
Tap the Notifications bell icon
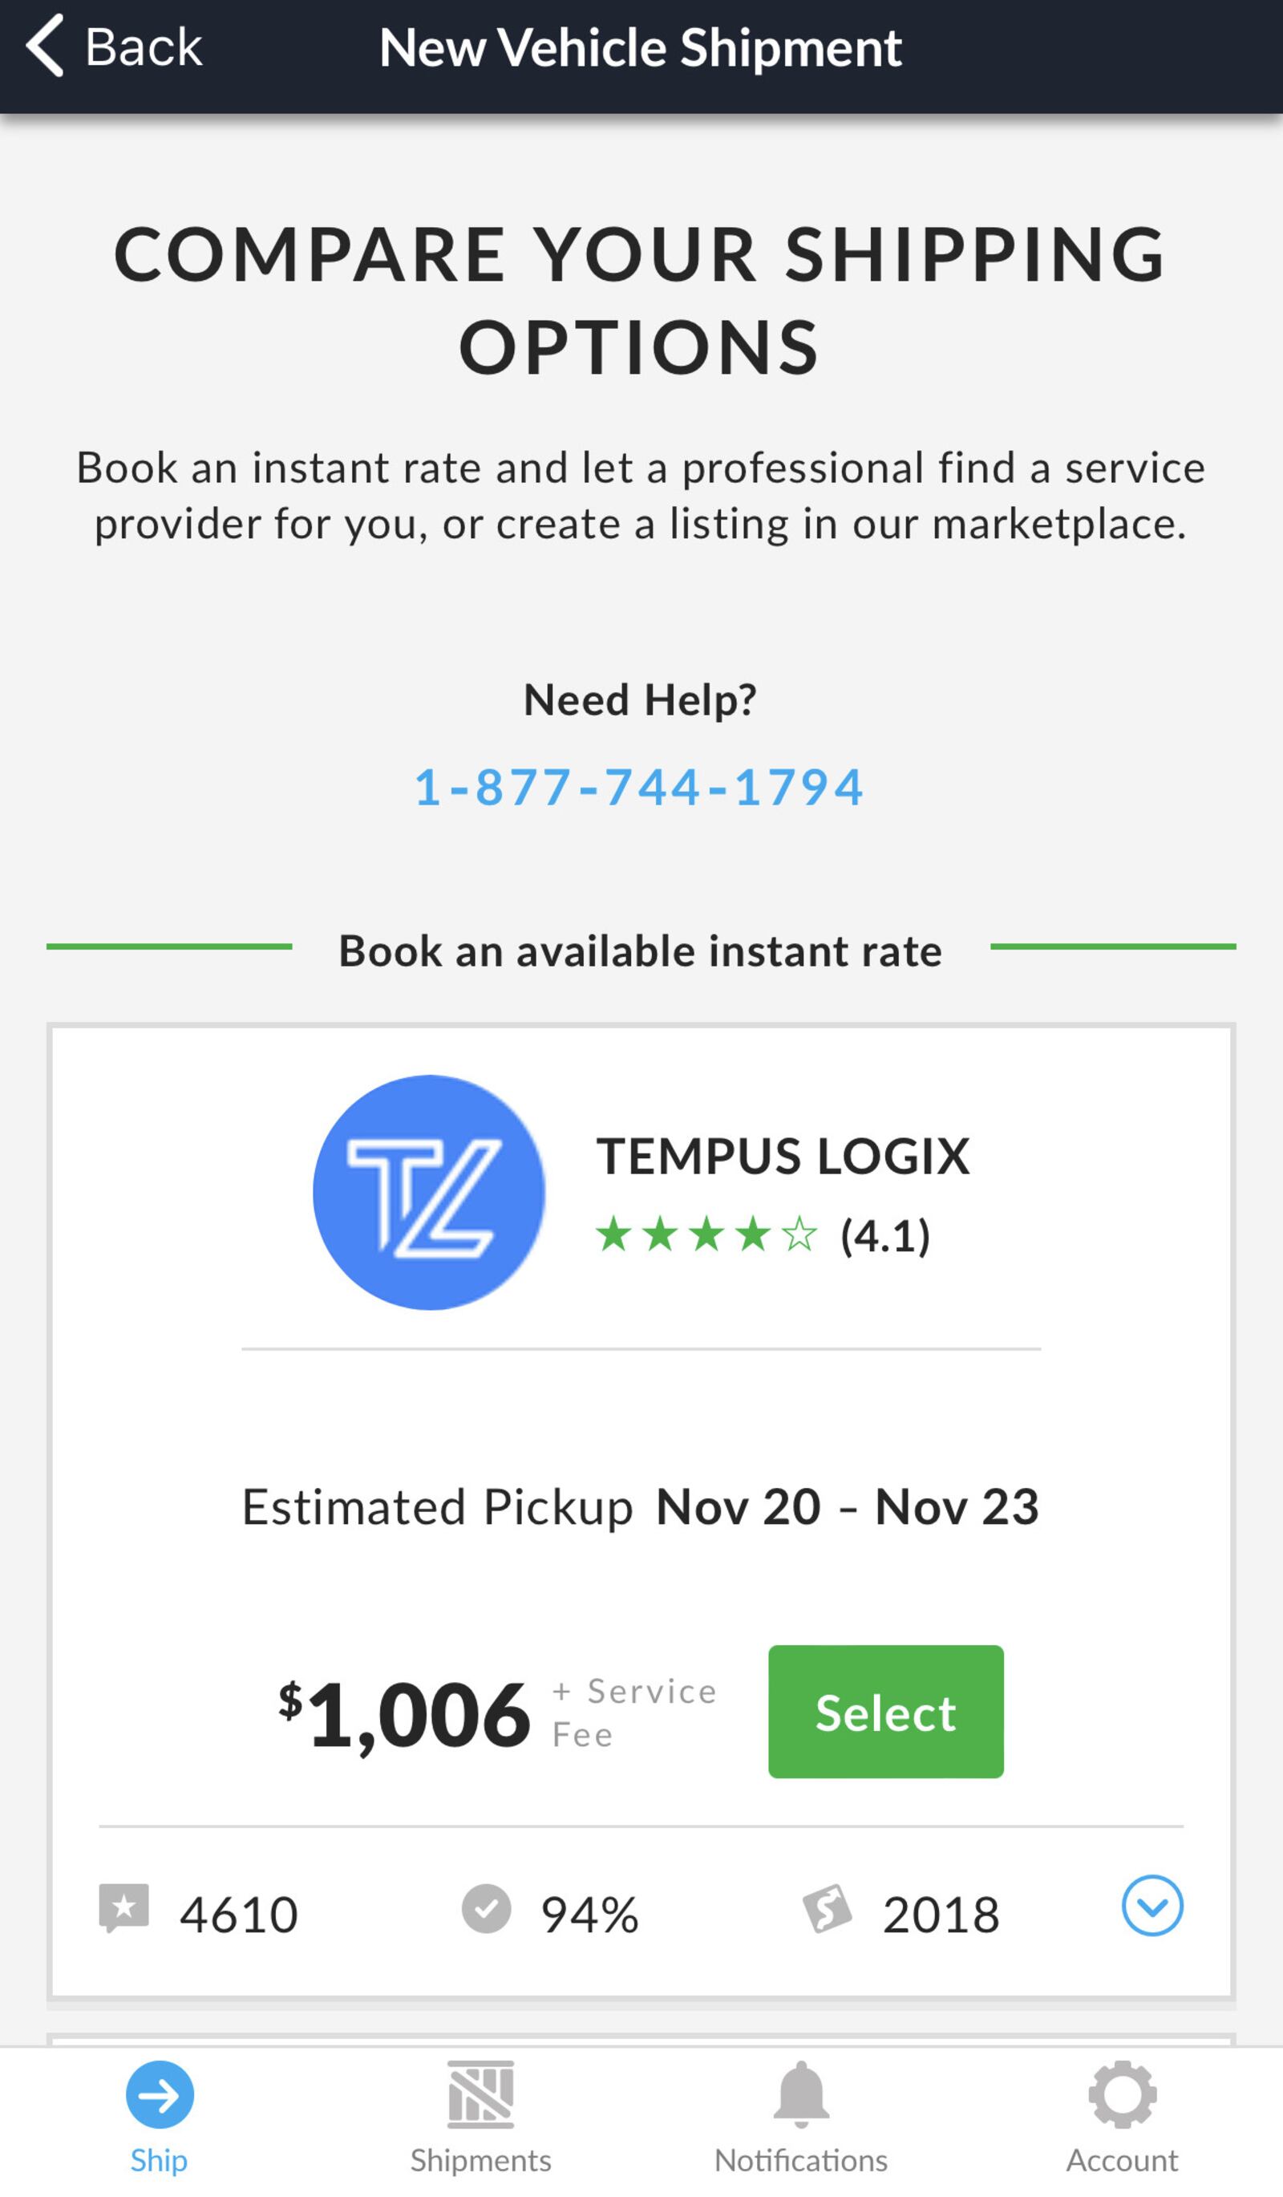click(801, 2094)
